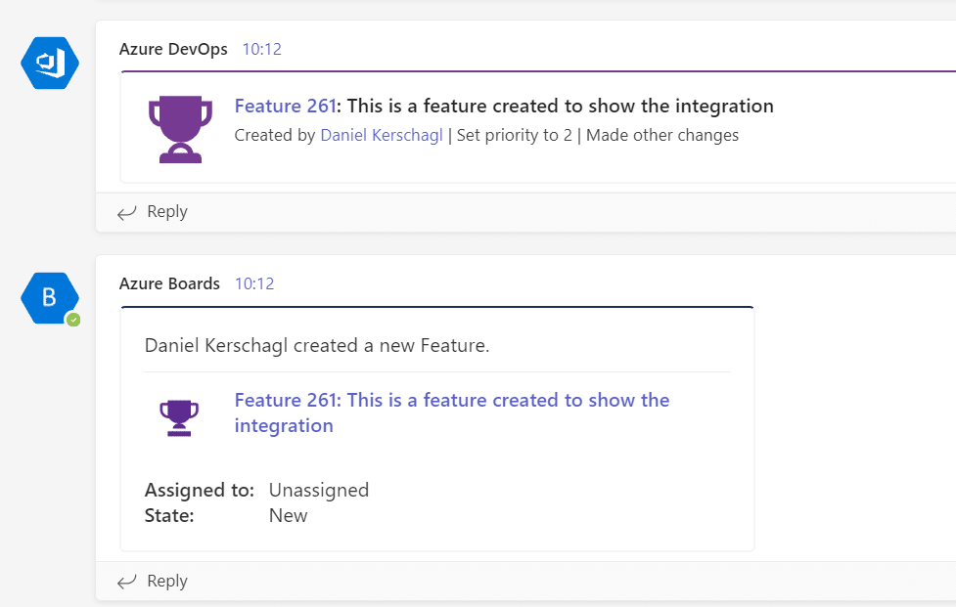956x607 pixels.
Task: Click 'Daniel Kerschagl created a new Feature.' text
Action: click(317, 346)
